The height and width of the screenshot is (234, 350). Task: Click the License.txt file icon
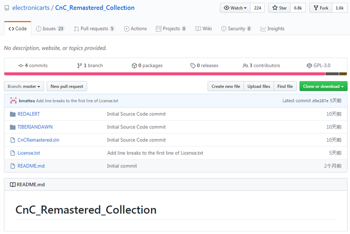pyautogui.click(x=12, y=153)
